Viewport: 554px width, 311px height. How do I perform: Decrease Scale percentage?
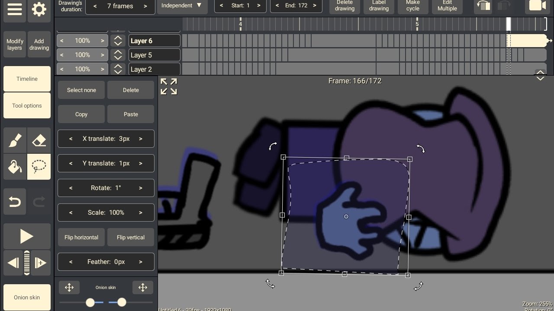71,213
